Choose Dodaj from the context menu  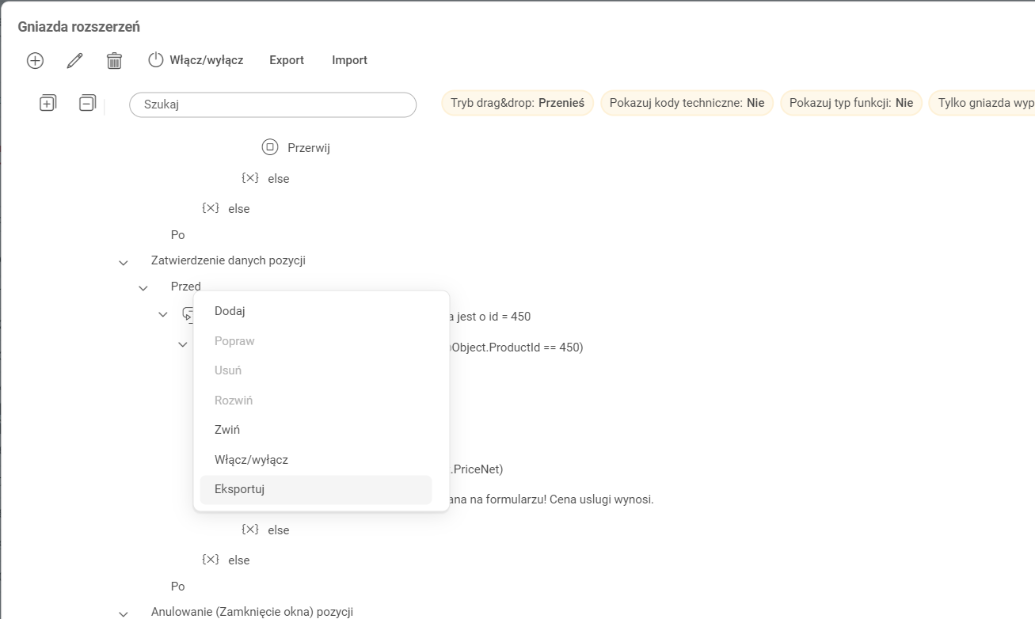230,311
